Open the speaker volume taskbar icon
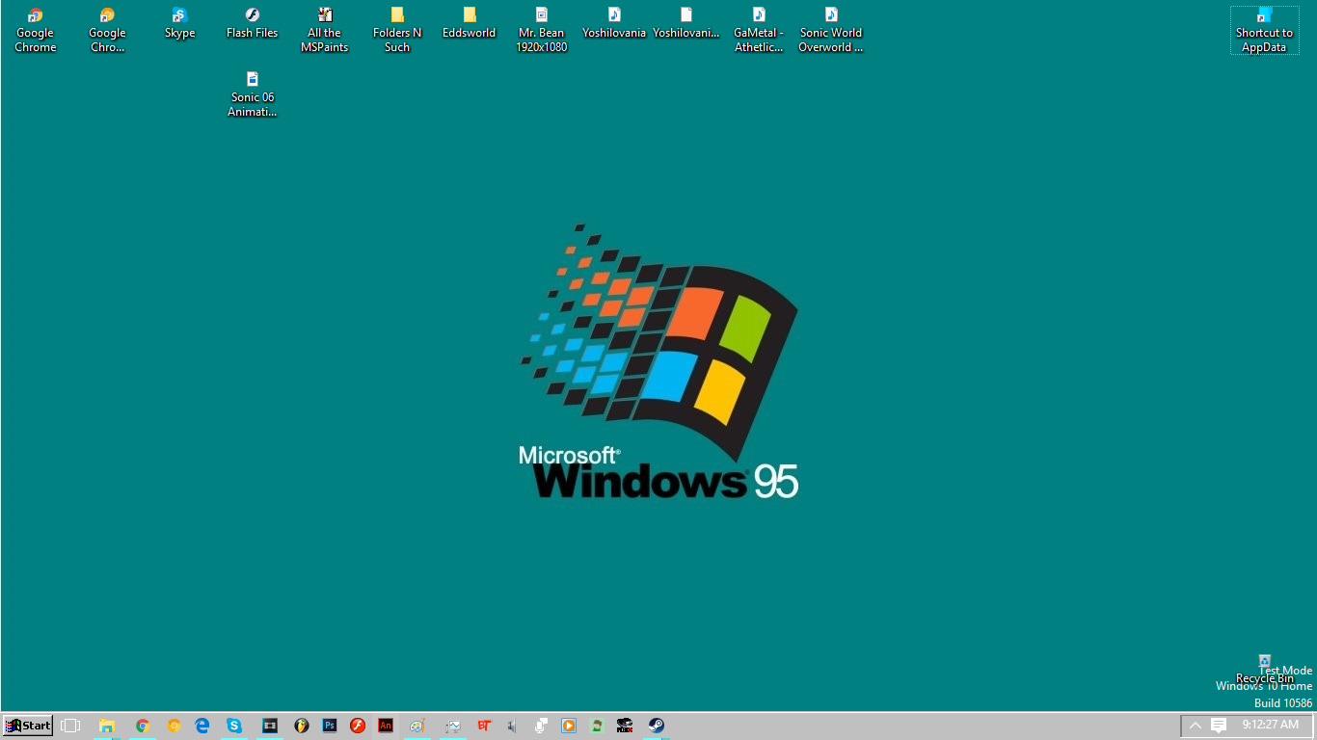Image resolution: width=1317 pixels, height=740 pixels. tap(513, 726)
